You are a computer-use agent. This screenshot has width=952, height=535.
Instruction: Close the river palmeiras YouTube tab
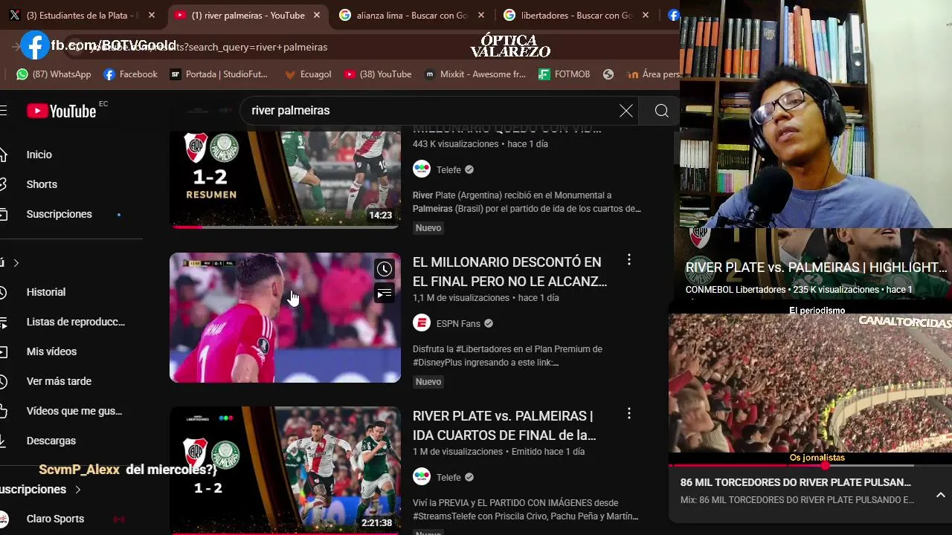(x=317, y=15)
